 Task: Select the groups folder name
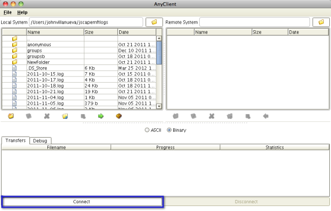[34, 51]
